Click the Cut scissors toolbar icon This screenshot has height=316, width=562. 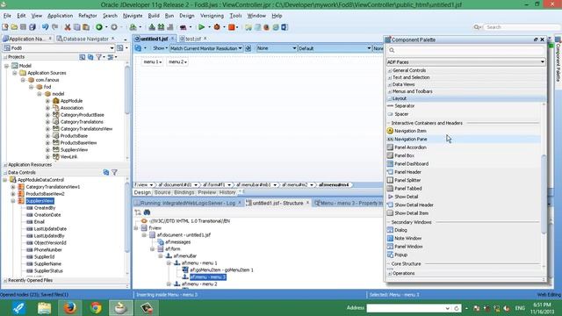tap(68, 27)
